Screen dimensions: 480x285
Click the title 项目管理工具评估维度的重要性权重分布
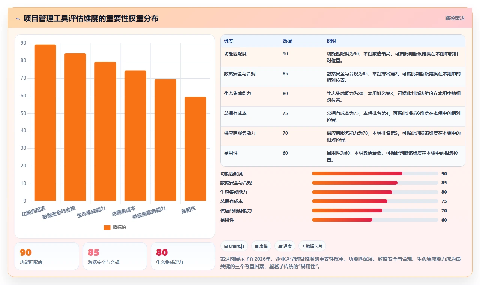91,18
